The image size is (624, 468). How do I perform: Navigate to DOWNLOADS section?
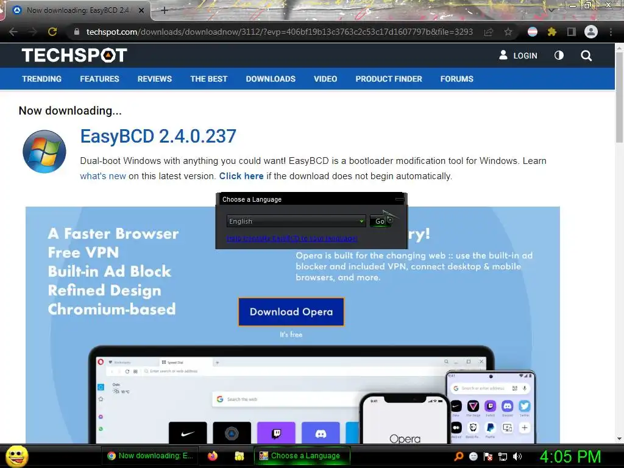click(271, 79)
